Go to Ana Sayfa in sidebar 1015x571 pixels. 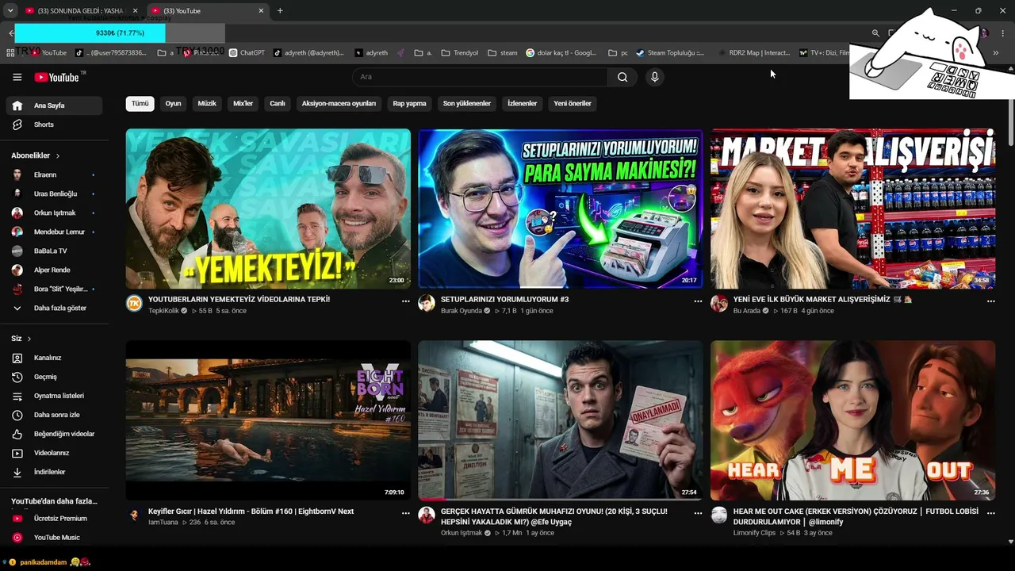54,105
